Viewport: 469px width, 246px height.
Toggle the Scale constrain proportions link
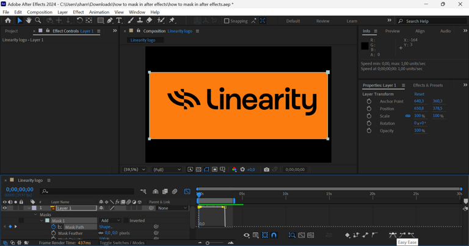408,116
